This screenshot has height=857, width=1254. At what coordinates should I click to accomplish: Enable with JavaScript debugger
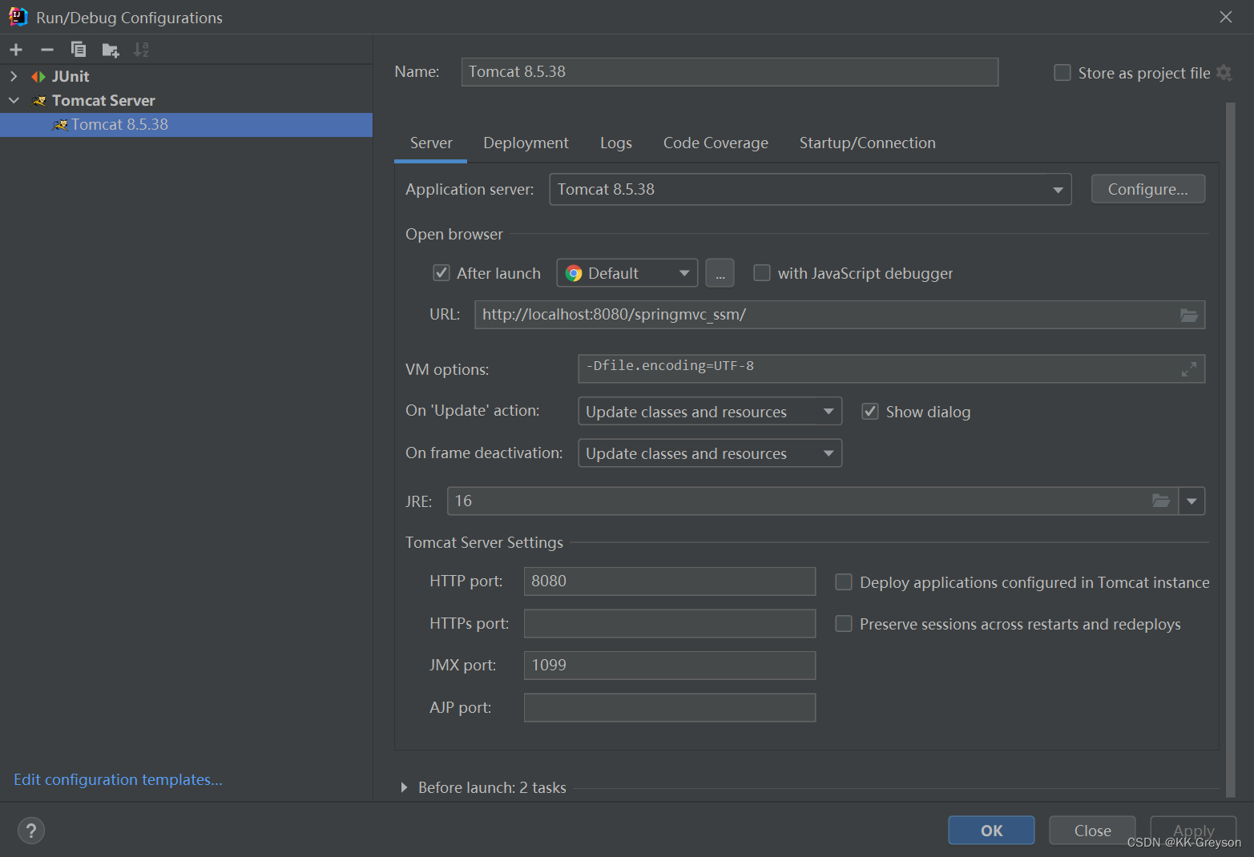point(762,273)
